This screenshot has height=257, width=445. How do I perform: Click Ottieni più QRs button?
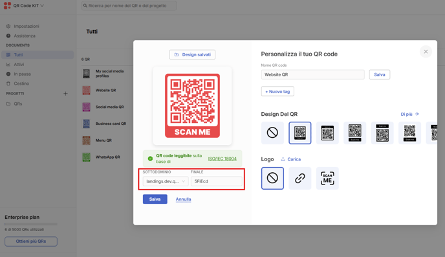click(31, 241)
